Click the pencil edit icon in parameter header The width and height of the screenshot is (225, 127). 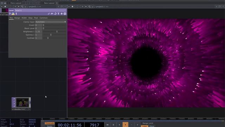pos(49,14)
